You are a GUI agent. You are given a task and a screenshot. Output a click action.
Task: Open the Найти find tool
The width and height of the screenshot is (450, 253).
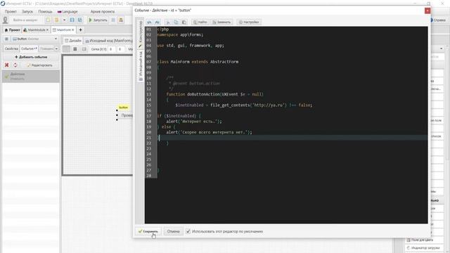point(200,22)
